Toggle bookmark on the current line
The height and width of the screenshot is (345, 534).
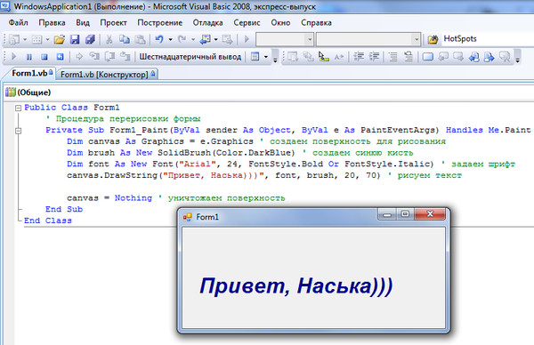428,57
